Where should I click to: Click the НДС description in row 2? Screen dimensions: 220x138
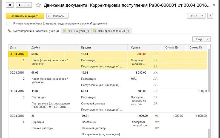(134, 79)
